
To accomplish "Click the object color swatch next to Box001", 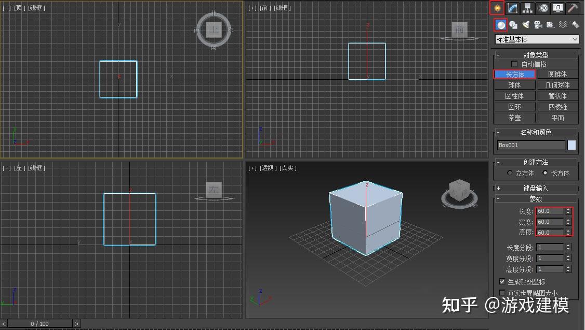I will coord(570,145).
